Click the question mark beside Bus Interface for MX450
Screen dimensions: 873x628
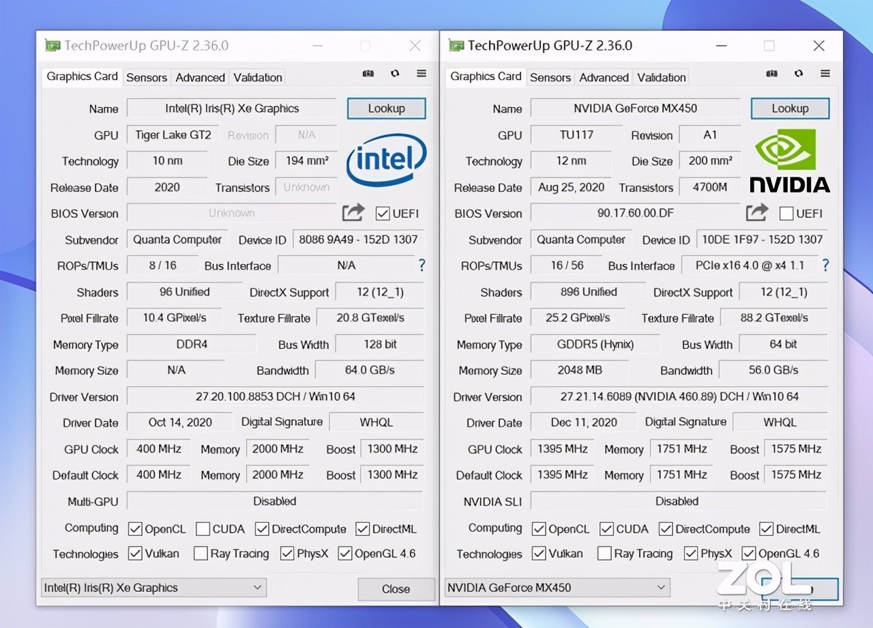826,266
